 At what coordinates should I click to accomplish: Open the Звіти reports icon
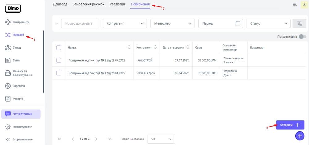(x=8, y=60)
